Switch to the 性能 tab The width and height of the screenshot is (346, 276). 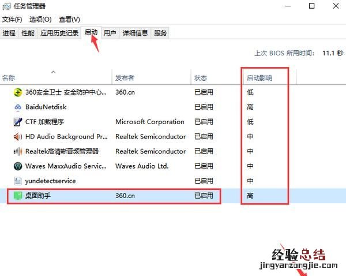click(28, 33)
